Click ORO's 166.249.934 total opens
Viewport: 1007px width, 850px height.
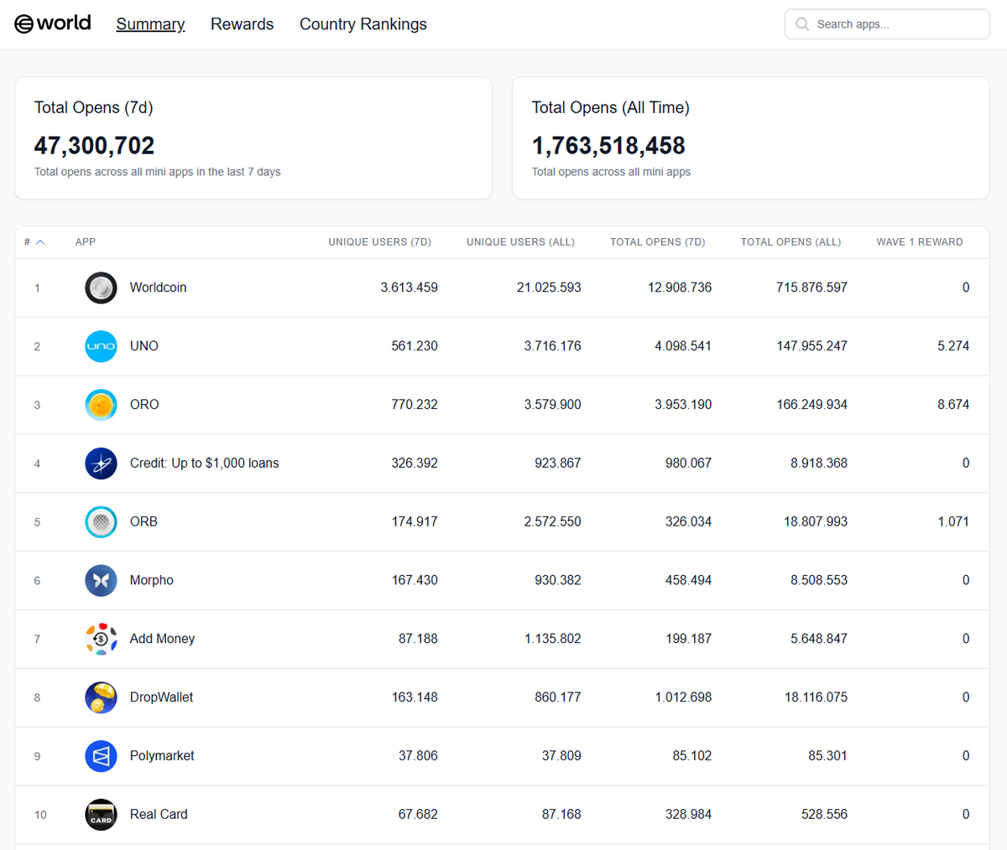pos(811,405)
